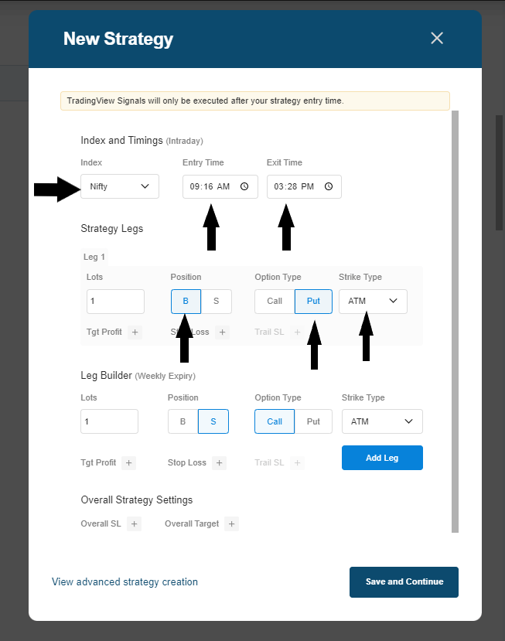Open View advanced strategy creation link
This screenshot has width=505, height=641.
[125, 582]
